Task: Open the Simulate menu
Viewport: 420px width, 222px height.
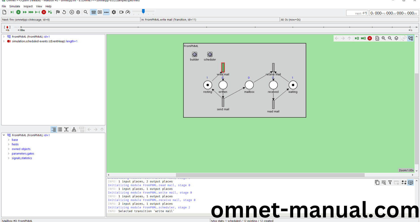Action: tap(14, 6)
